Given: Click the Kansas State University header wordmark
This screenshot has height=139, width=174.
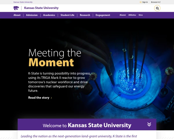Looking at the screenshot, I should coord(41,8).
